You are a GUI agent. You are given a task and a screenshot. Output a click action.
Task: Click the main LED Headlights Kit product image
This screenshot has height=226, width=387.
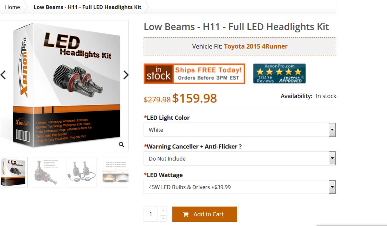point(64,86)
